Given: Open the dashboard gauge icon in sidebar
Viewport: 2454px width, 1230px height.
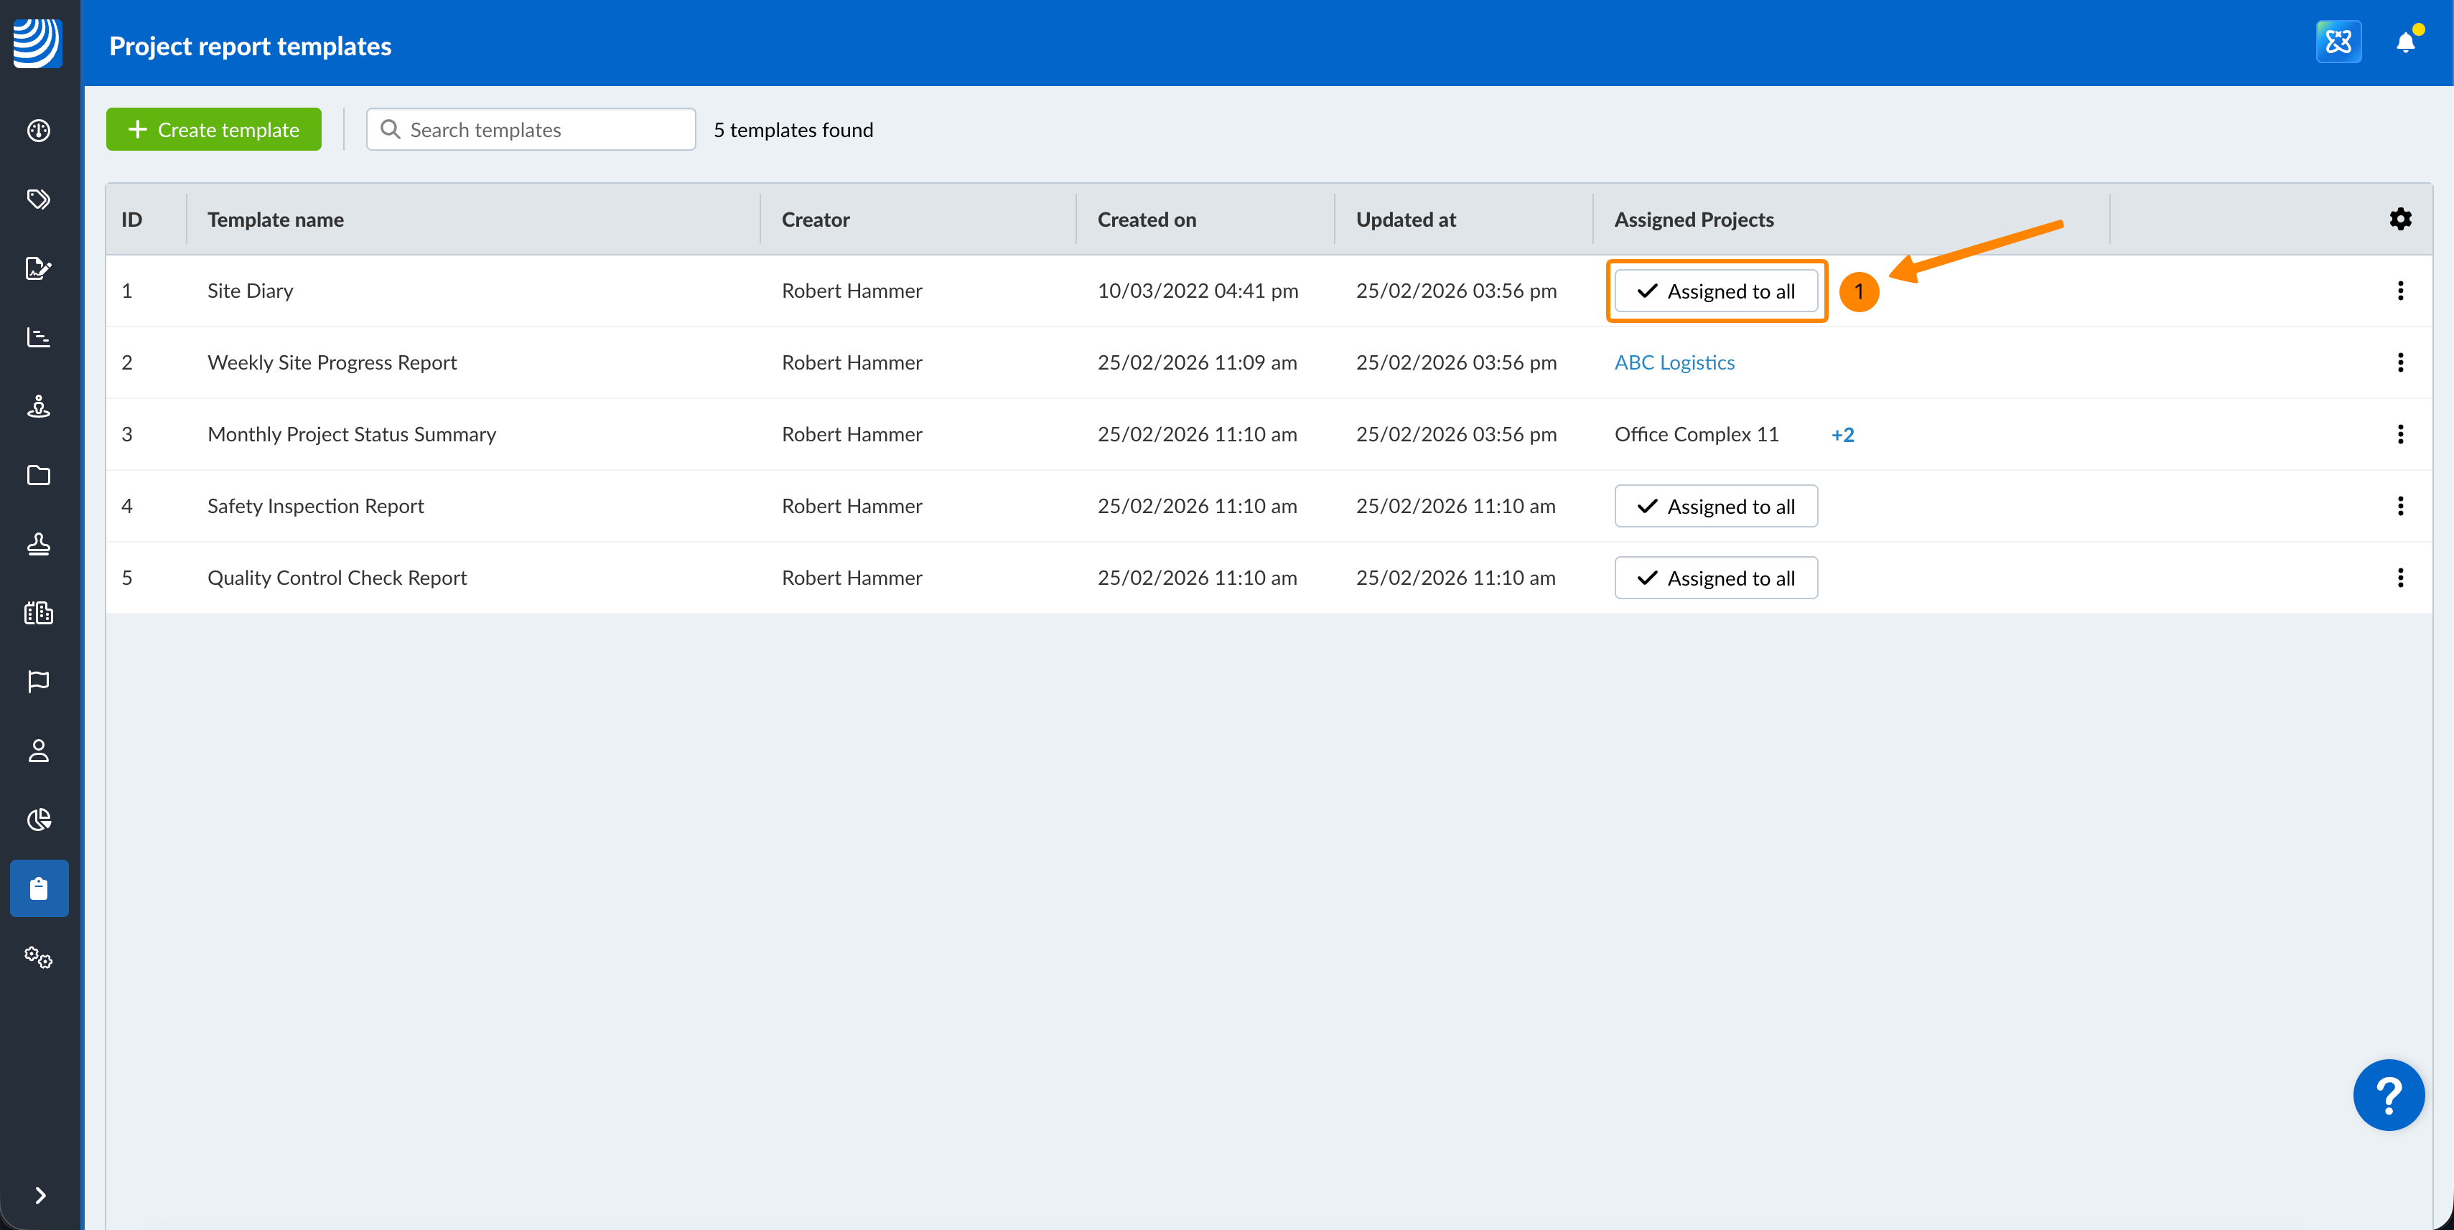Looking at the screenshot, I should coord(38,131).
